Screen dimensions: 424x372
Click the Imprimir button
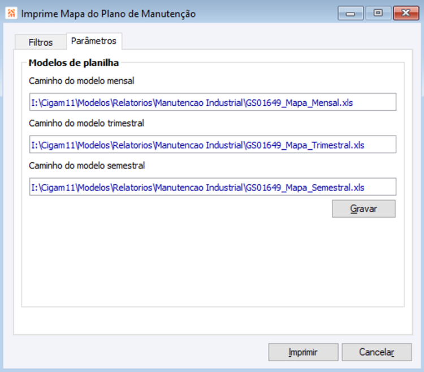[x=303, y=352]
